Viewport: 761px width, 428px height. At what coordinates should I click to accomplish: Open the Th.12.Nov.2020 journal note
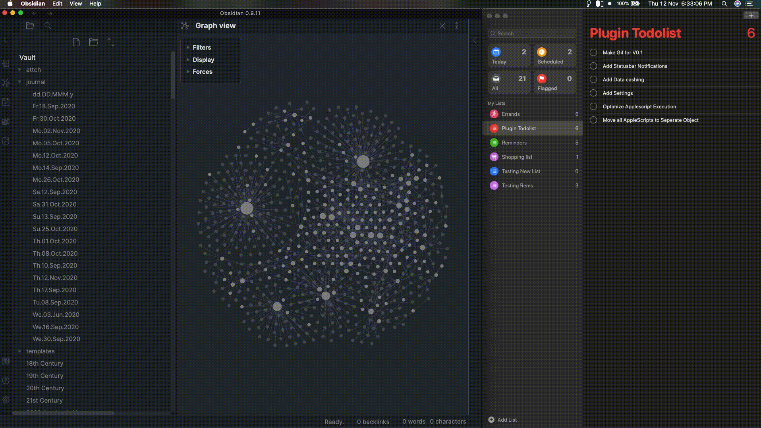[55, 278]
